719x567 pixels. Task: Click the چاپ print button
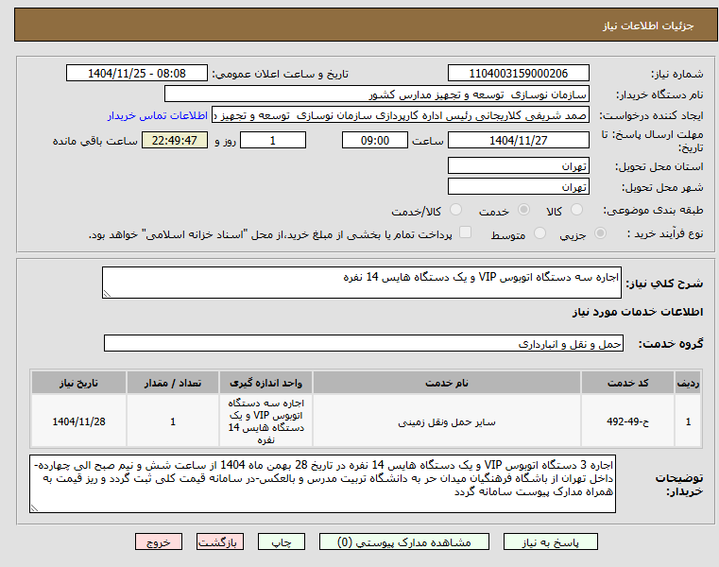pos(282,541)
